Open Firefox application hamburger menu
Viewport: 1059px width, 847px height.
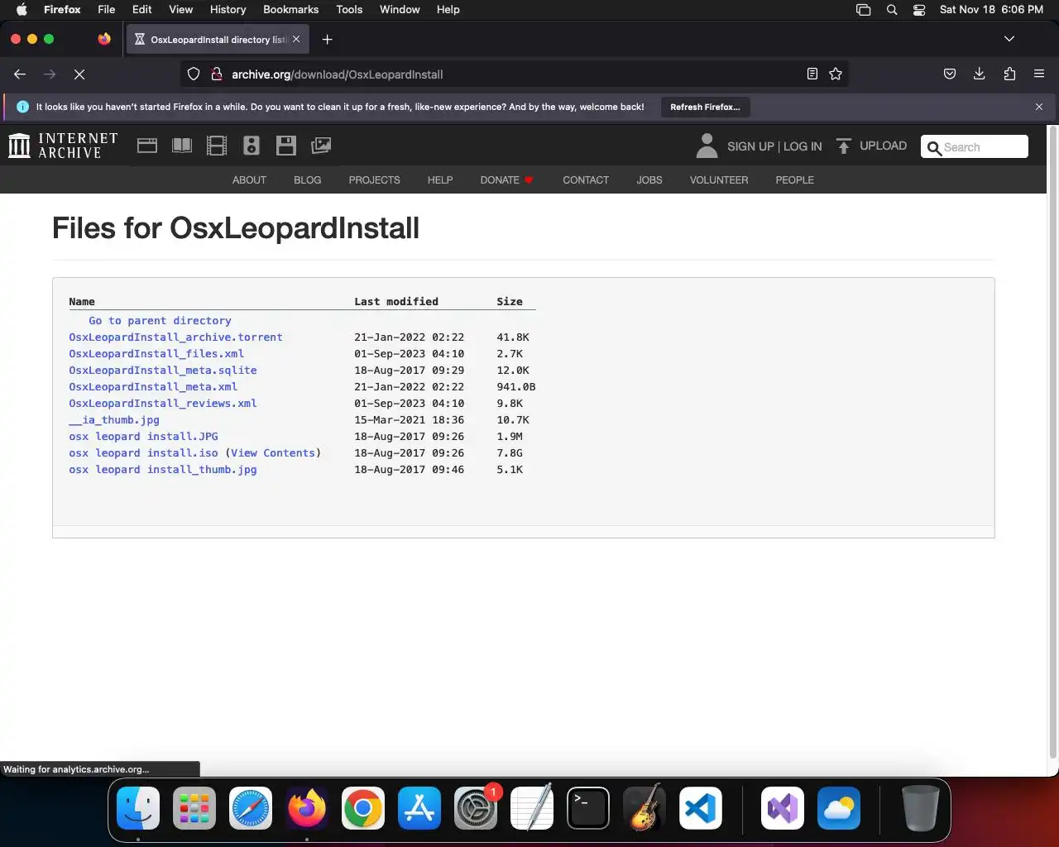point(1039,74)
